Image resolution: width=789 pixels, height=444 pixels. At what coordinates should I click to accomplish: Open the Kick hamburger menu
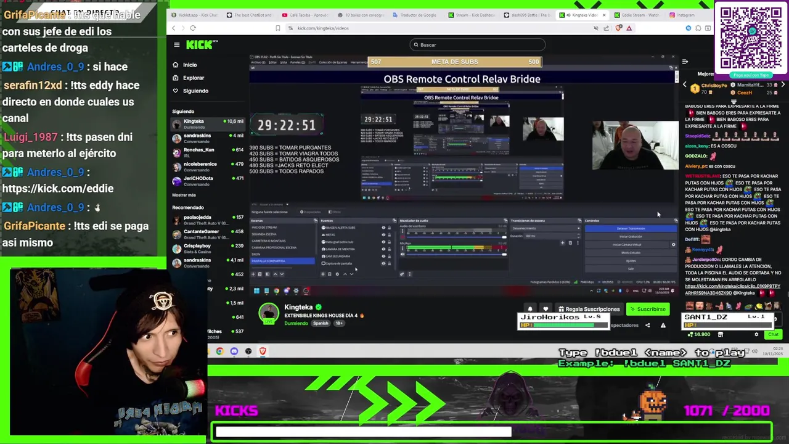176,44
